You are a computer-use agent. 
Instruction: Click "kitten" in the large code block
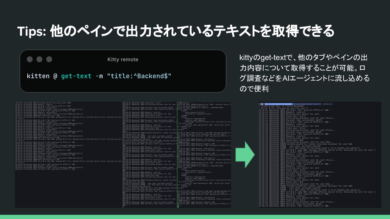(x=38, y=76)
